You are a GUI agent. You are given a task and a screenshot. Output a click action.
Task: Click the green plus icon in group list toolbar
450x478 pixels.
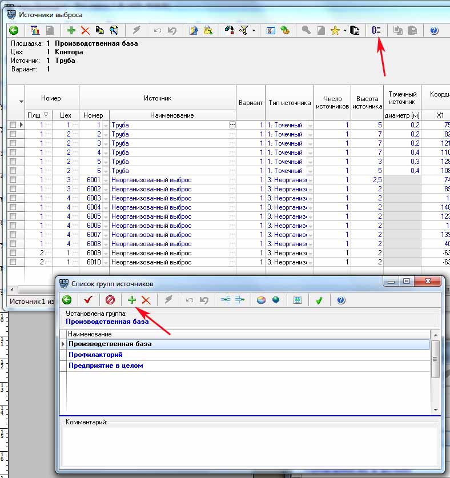tap(132, 300)
